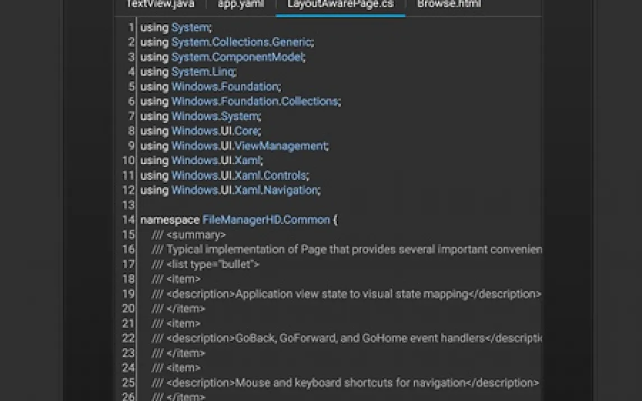
Task: Click the System.ComponentModel namespace text
Action: (238, 57)
